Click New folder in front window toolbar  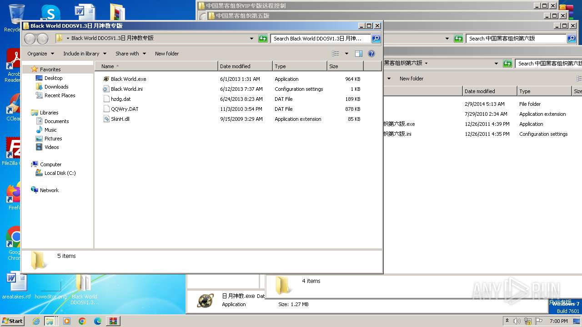click(x=167, y=54)
